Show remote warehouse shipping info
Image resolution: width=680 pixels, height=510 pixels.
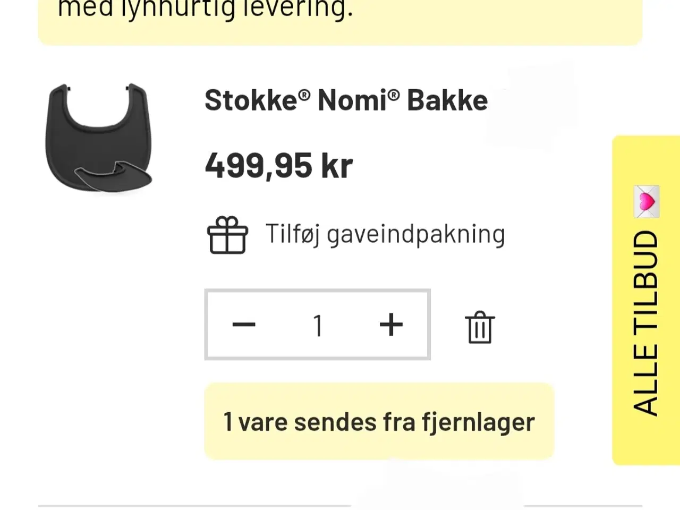(x=379, y=422)
